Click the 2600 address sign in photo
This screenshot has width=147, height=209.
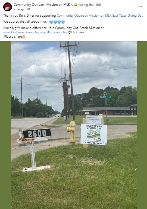37,133
